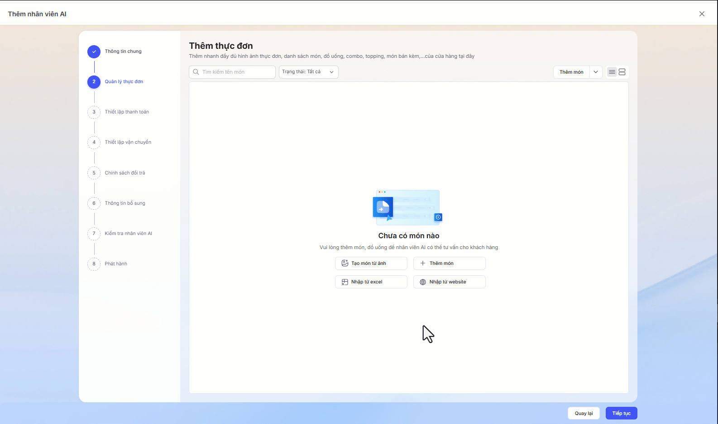This screenshot has width=718, height=424.
Task: Click Nhập từ excel button
Action: pos(371,282)
